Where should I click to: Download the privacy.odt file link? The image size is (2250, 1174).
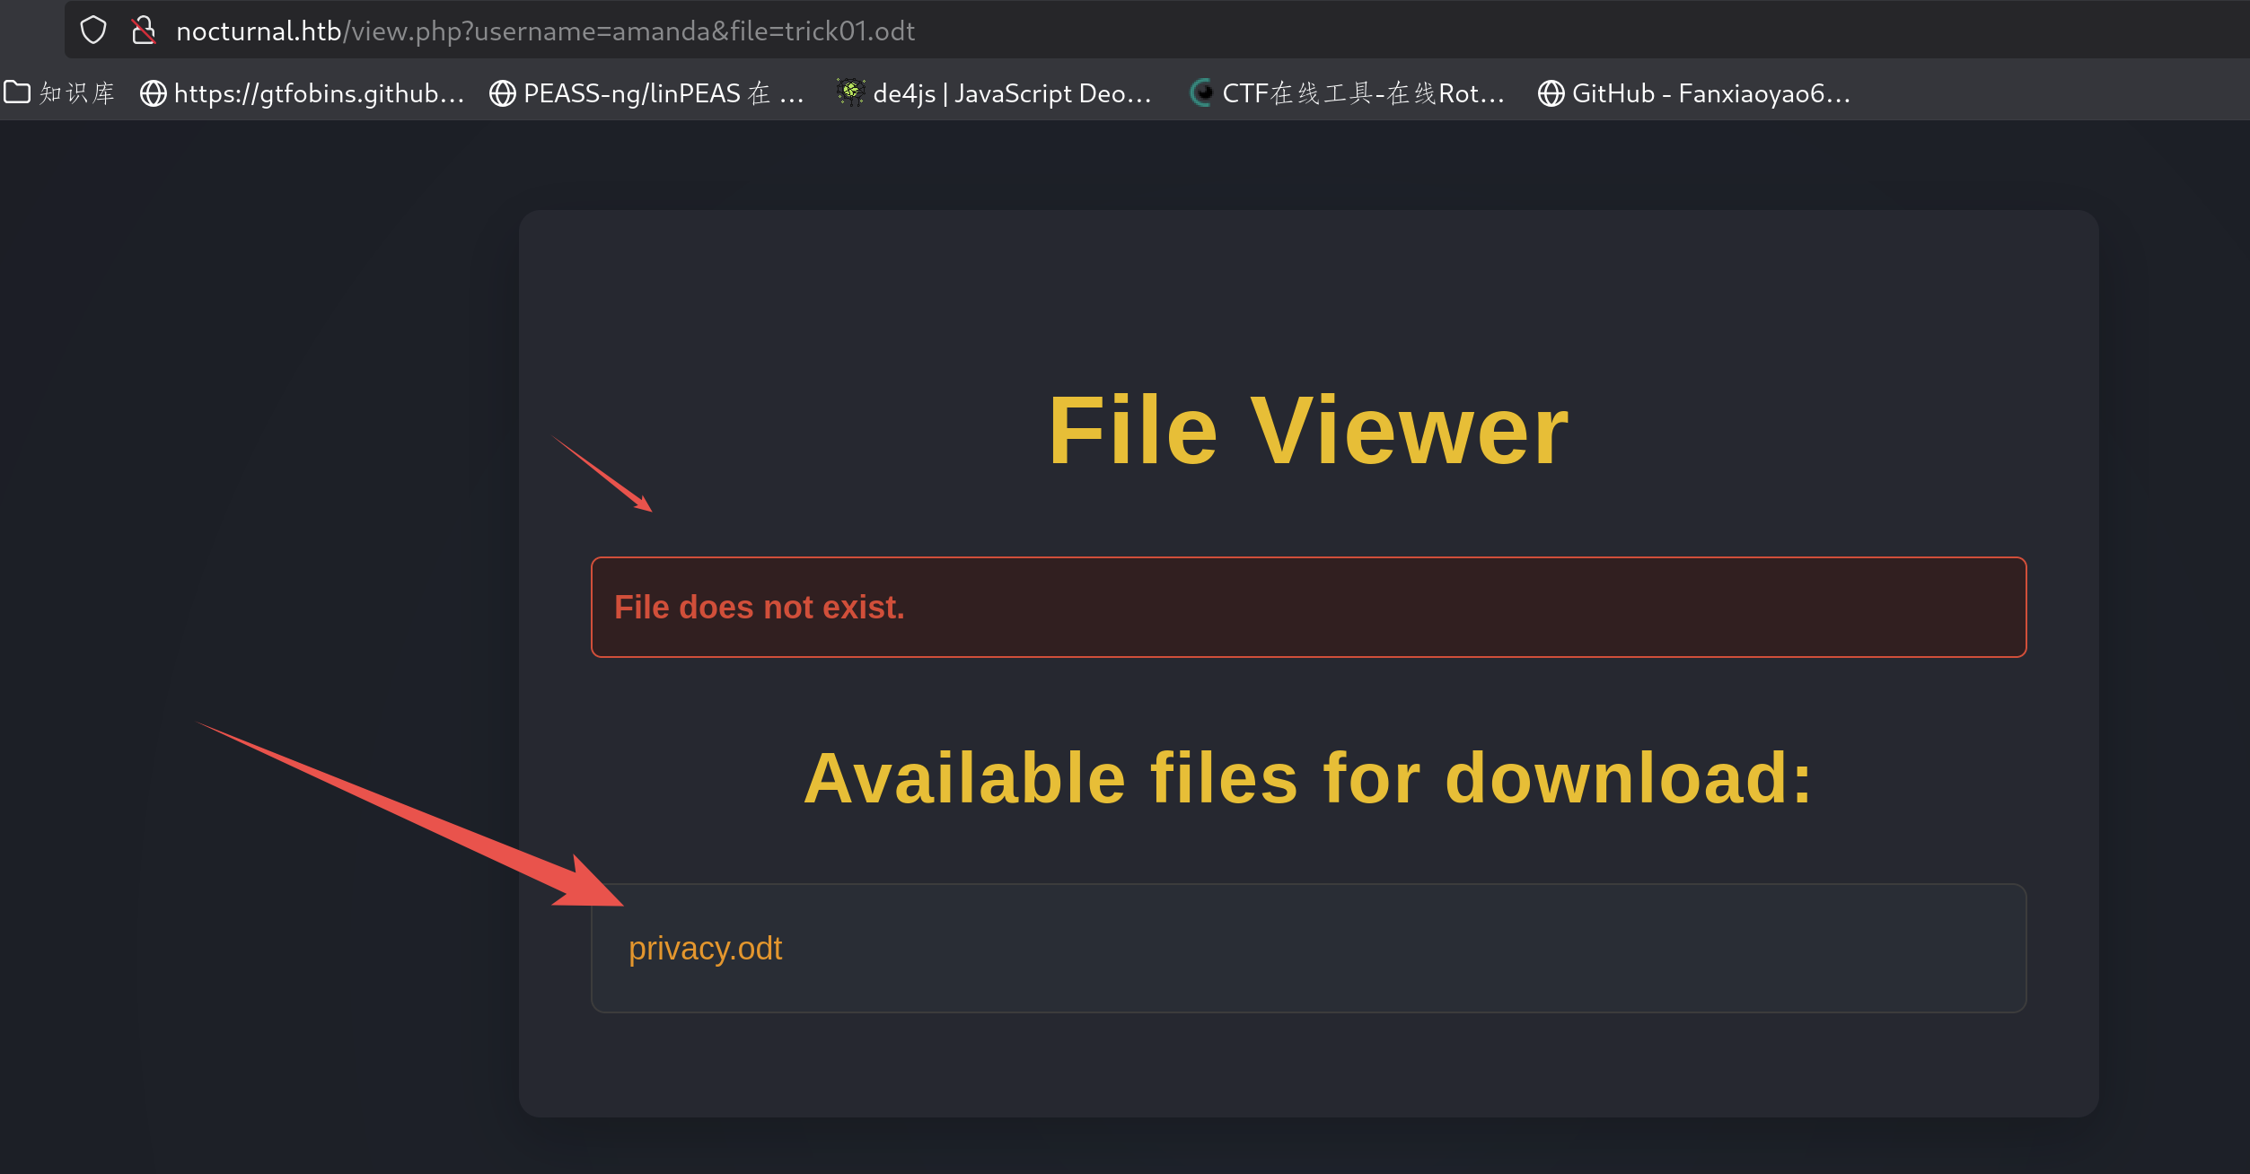click(705, 949)
